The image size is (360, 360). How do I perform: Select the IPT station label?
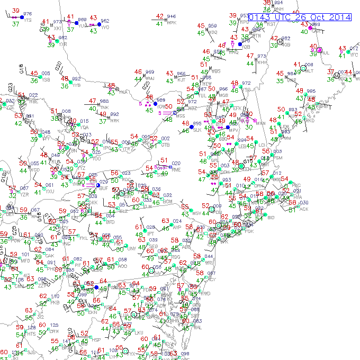click(150, 233)
